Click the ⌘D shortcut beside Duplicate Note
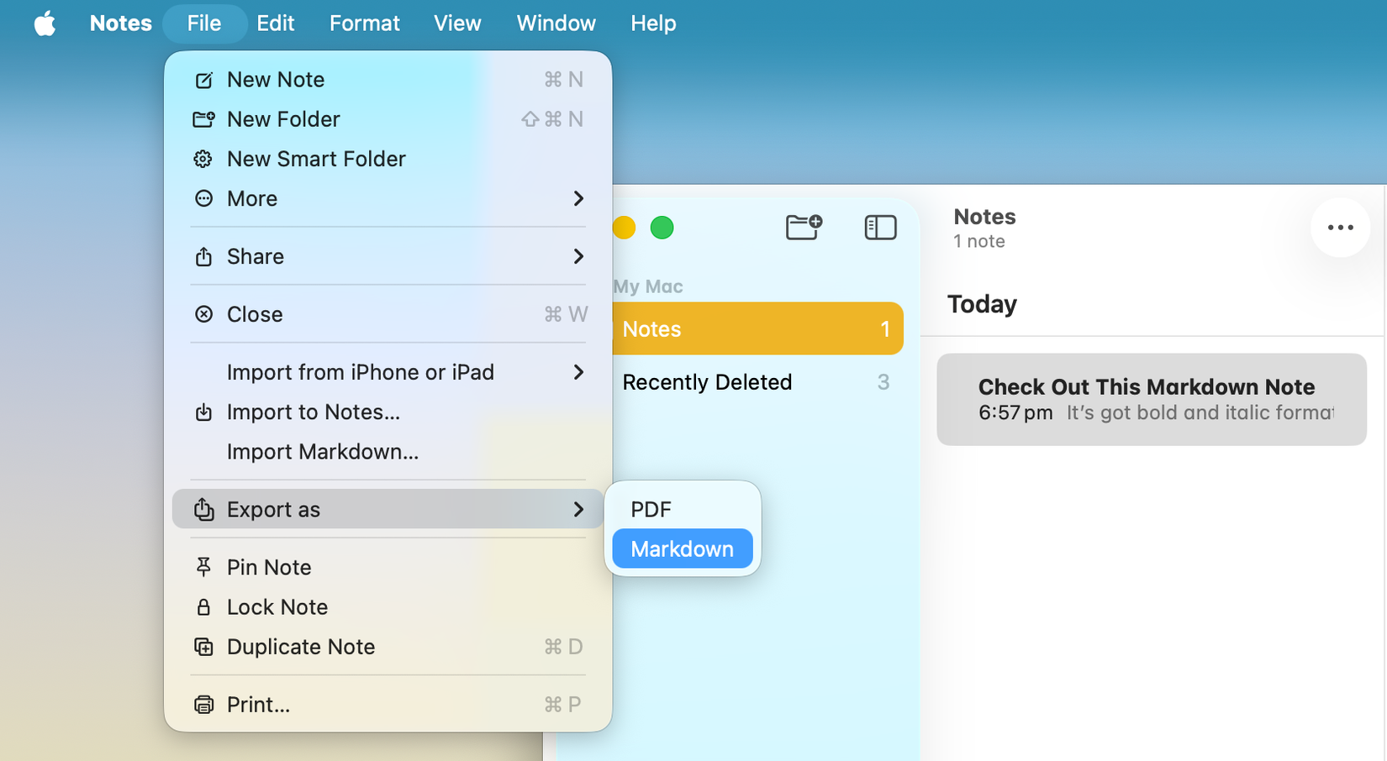The image size is (1387, 761). click(x=563, y=647)
